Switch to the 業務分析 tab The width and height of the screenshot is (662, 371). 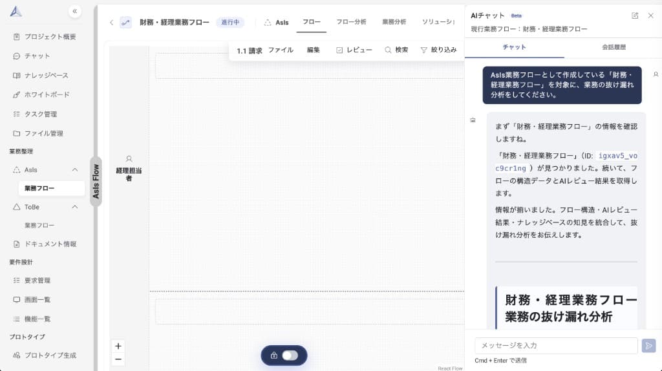(394, 22)
